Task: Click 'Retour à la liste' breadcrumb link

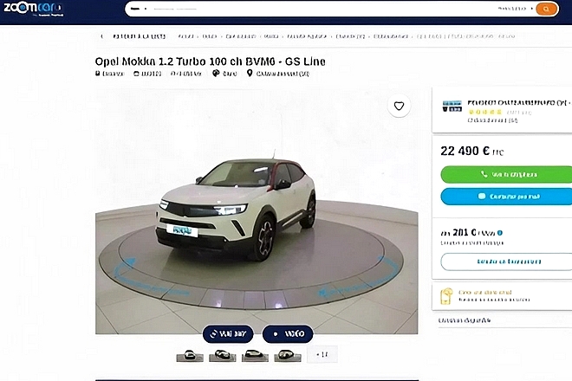Action: click(x=140, y=36)
